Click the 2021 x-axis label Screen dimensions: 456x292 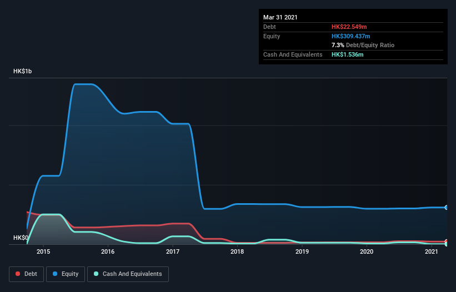click(x=431, y=251)
